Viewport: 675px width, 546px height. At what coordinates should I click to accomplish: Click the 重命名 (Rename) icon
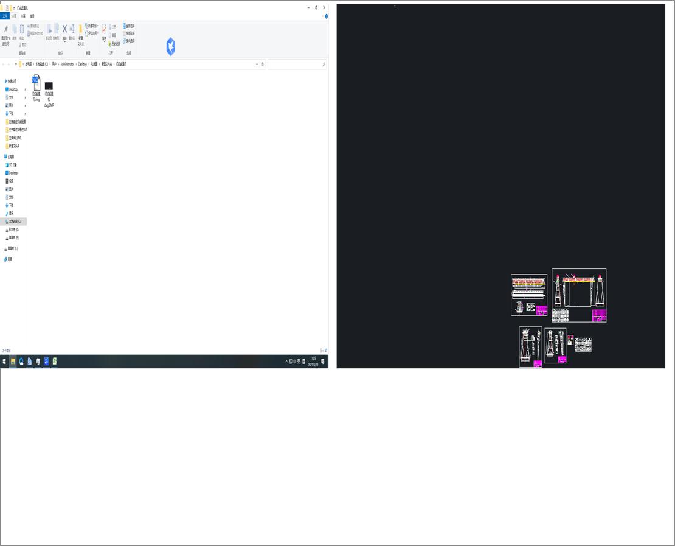point(72,29)
